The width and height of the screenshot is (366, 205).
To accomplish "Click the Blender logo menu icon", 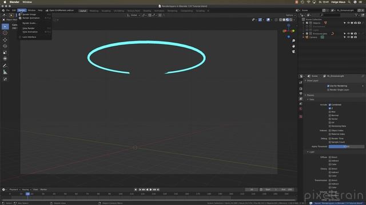I will pyautogui.click(x=3, y=10).
